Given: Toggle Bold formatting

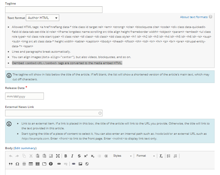Looking at the screenshot, I should (66, 156).
